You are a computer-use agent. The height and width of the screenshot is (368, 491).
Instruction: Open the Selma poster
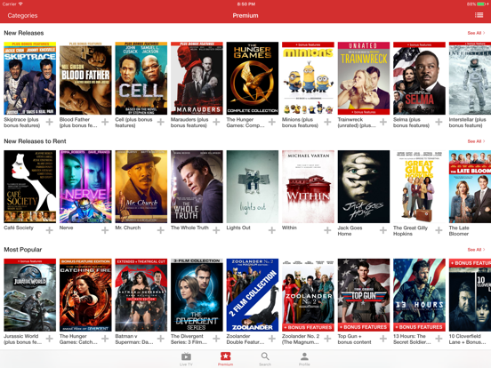click(x=419, y=78)
